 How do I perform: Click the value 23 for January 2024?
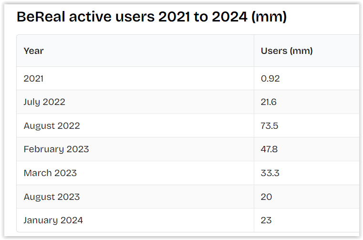point(266,220)
